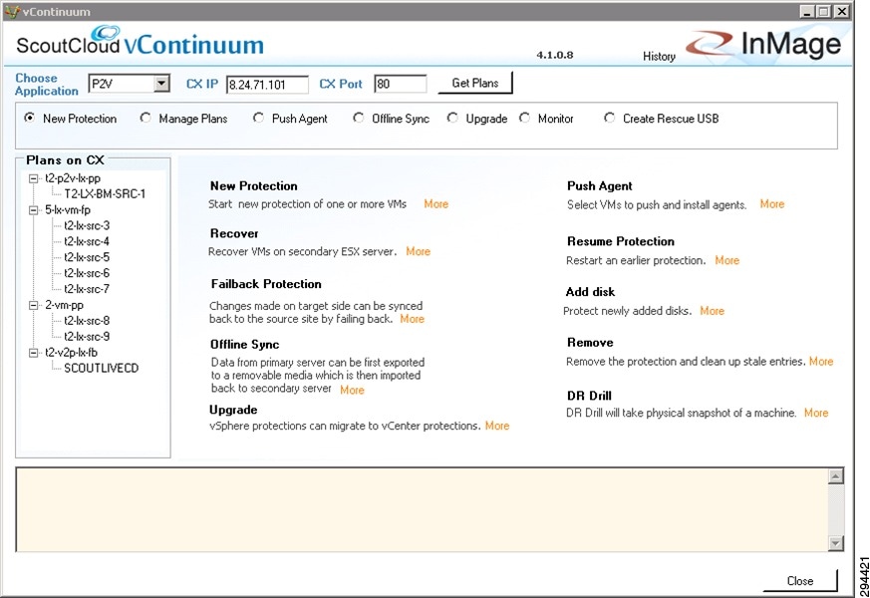Select t2-lx-src-4 in plans tree
Image resolution: width=870 pixels, height=598 pixels.
87,241
